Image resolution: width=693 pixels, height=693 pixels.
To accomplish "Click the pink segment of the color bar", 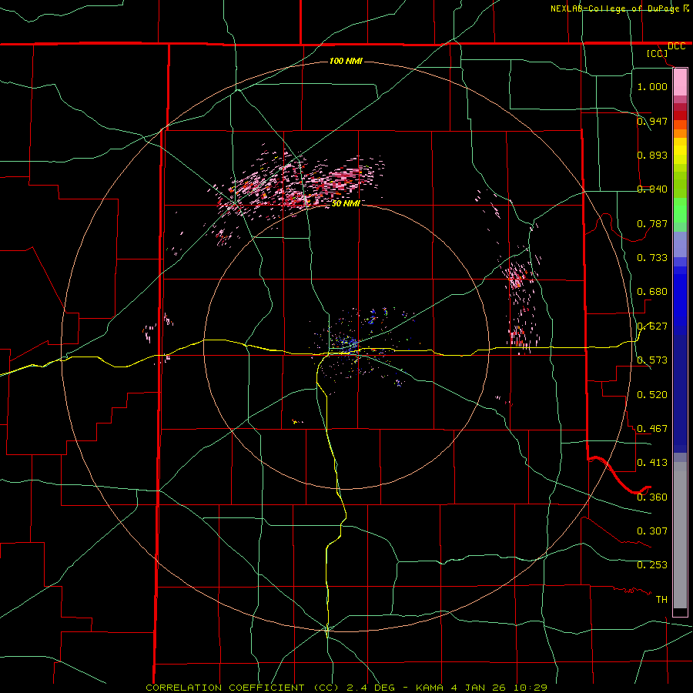I will 680,82.
